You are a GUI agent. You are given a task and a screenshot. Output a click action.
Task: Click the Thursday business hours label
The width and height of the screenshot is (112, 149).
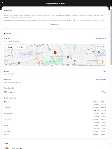8,120
